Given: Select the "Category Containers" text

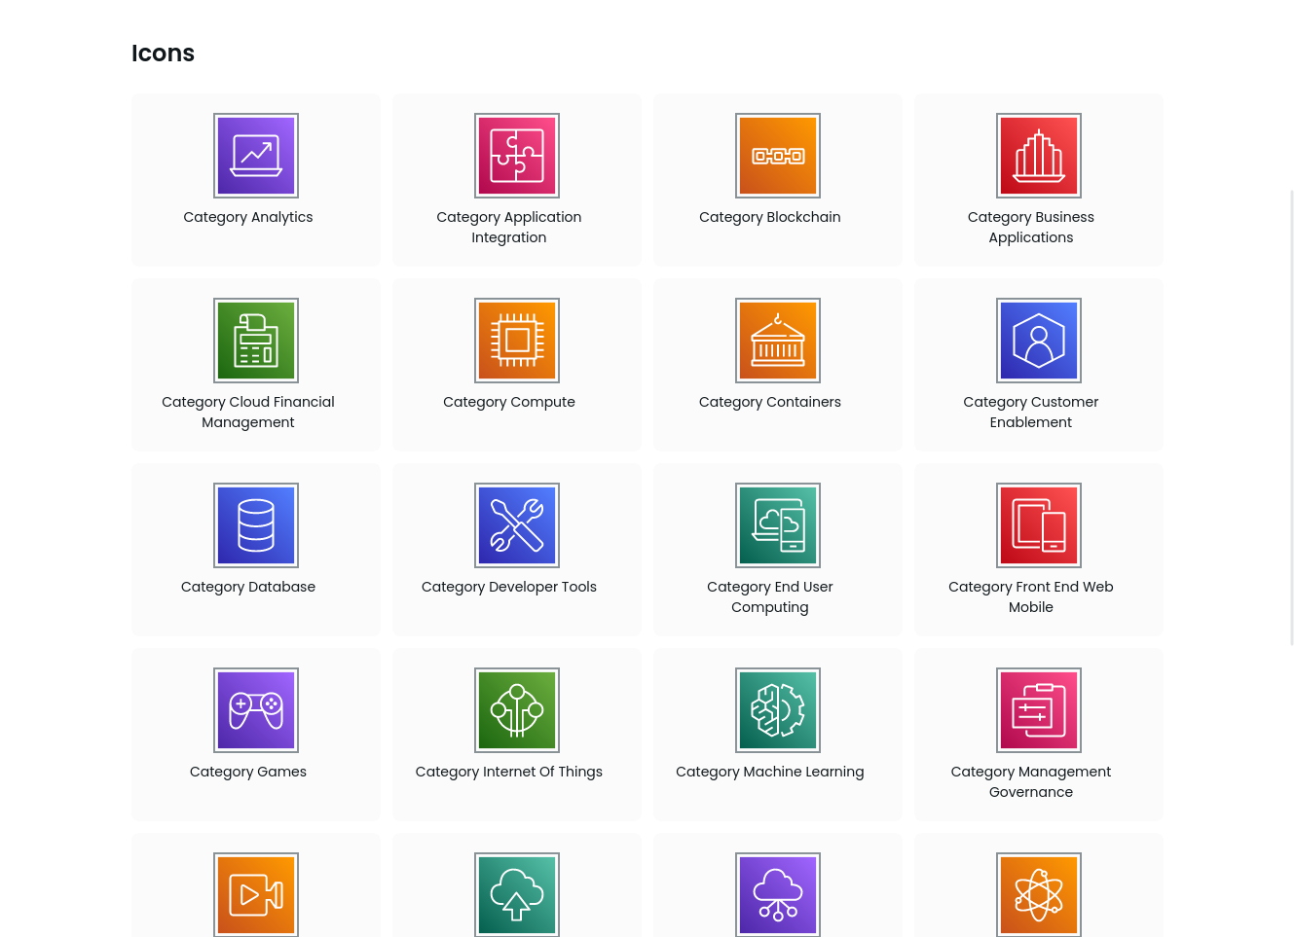Looking at the screenshot, I should [x=770, y=402].
